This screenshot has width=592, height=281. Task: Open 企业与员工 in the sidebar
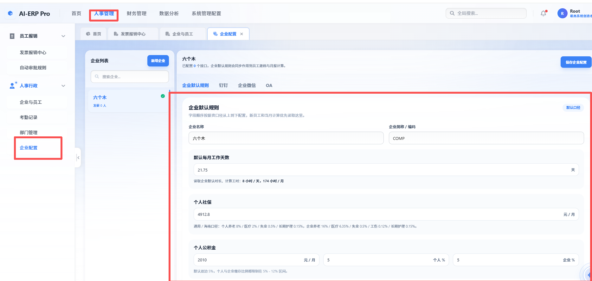(x=37, y=102)
